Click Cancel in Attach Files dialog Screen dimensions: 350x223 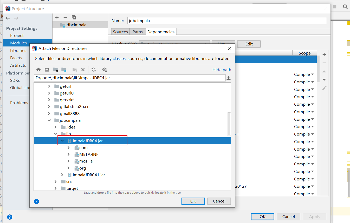[x=219, y=201]
